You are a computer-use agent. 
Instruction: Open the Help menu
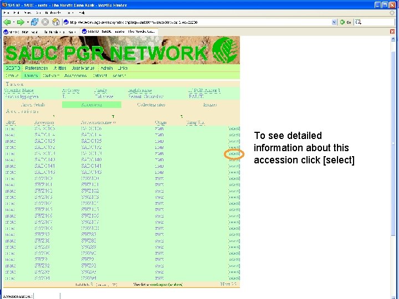[x=81, y=12]
